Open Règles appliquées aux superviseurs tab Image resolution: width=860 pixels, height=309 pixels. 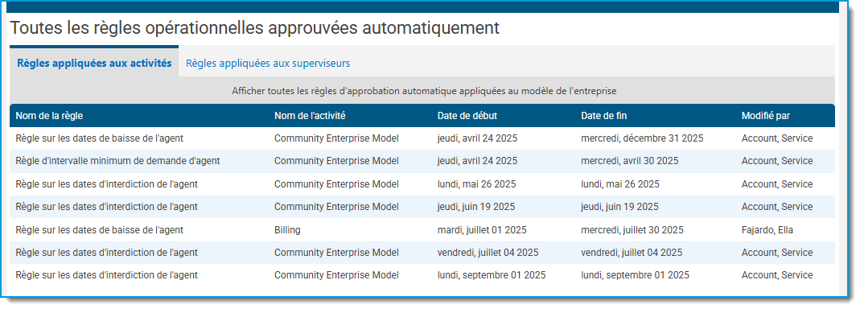coord(268,63)
